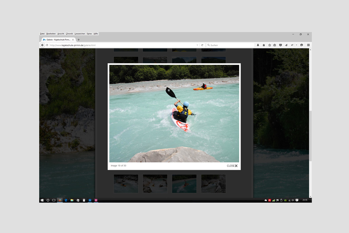349x233 pixels.
Task: Click the enlarged kayaker photo
Action: point(174,113)
